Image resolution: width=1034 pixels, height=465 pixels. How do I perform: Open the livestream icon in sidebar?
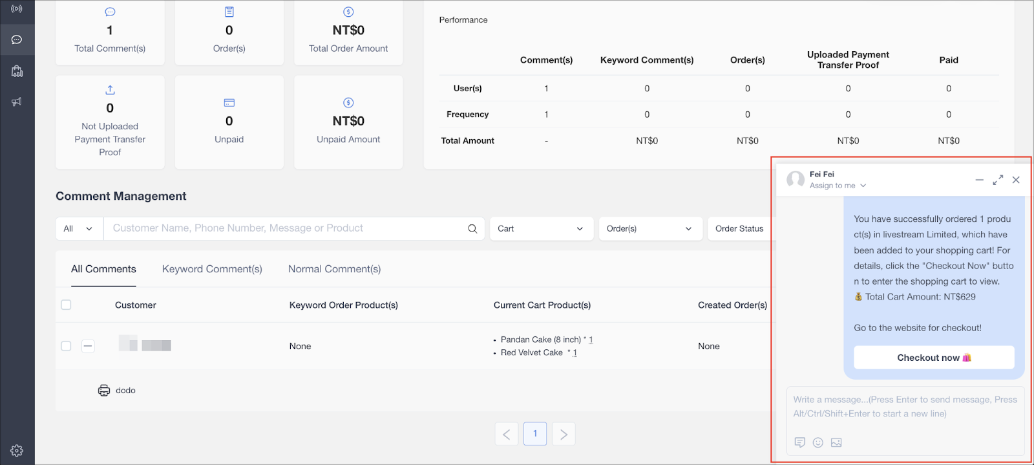17,9
